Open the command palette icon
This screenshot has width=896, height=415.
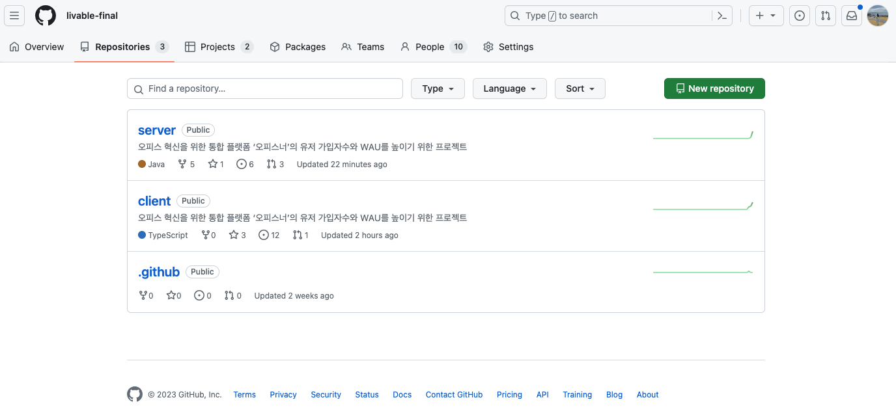(x=722, y=16)
